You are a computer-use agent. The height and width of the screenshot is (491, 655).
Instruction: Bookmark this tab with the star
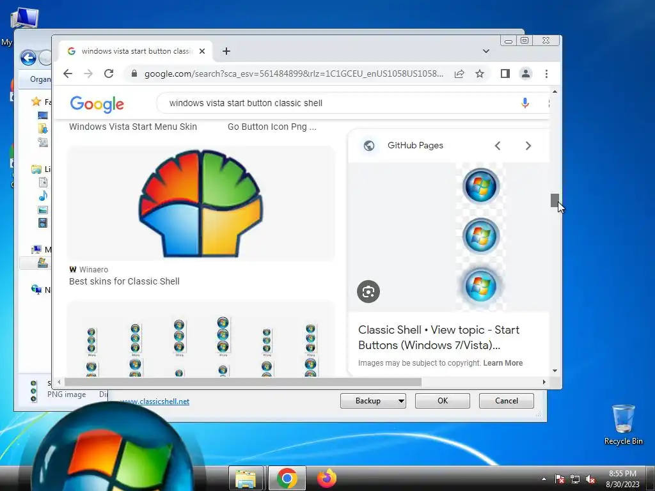pos(480,74)
